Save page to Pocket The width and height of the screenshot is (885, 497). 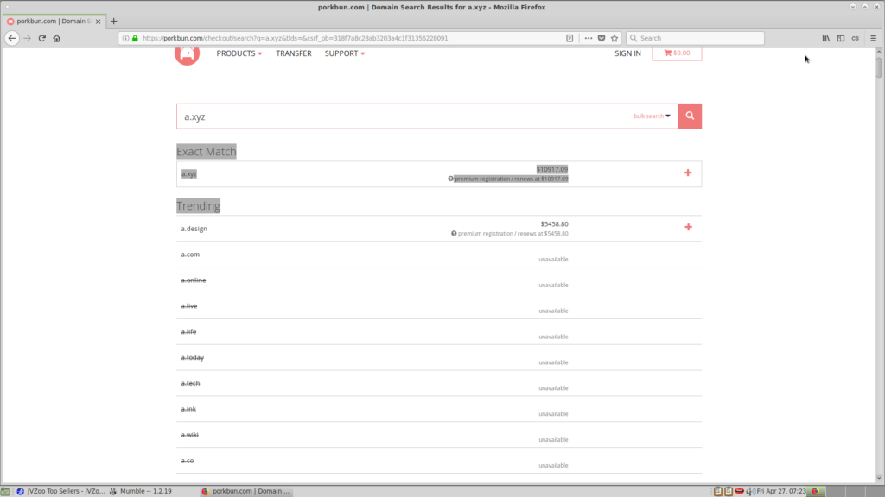click(x=602, y=38)
